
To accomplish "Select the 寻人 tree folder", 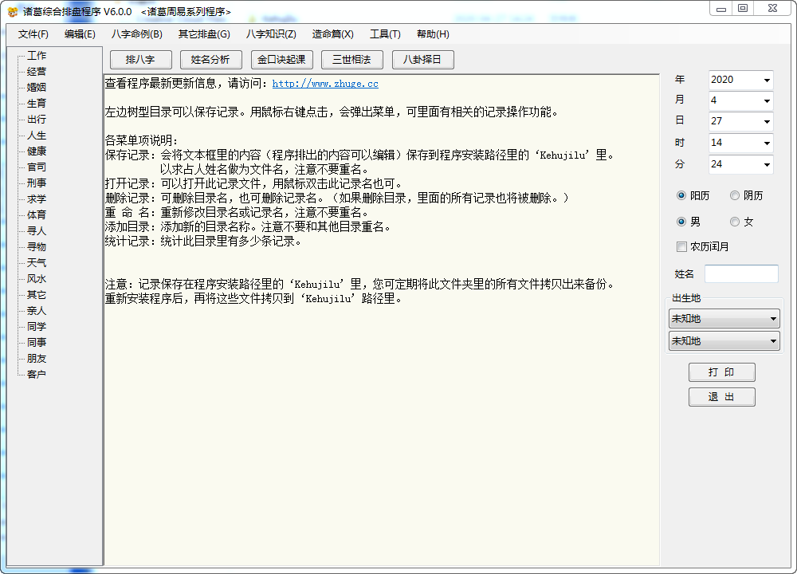I will (37, 231).
